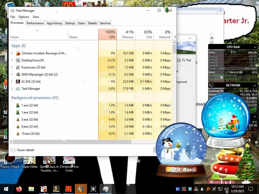Viewport: 259px width, 194px height.
Task: Expand the MSN Messenger process group
Action: click(12, 75)
